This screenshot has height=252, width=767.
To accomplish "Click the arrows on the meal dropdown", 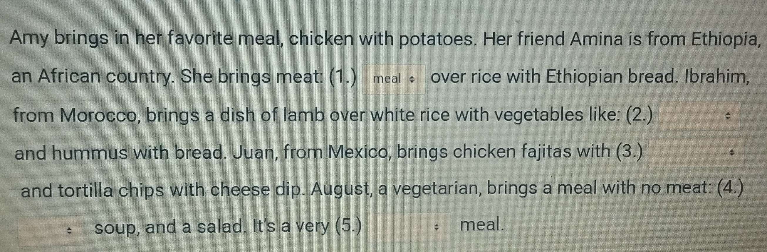I will coord(412,80).
